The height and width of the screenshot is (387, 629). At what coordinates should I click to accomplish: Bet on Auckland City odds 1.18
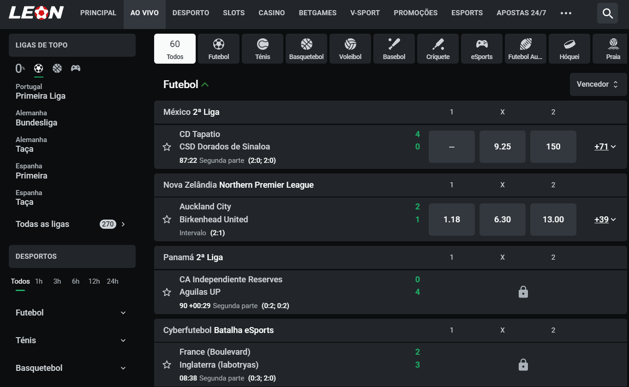click(452, 220)
